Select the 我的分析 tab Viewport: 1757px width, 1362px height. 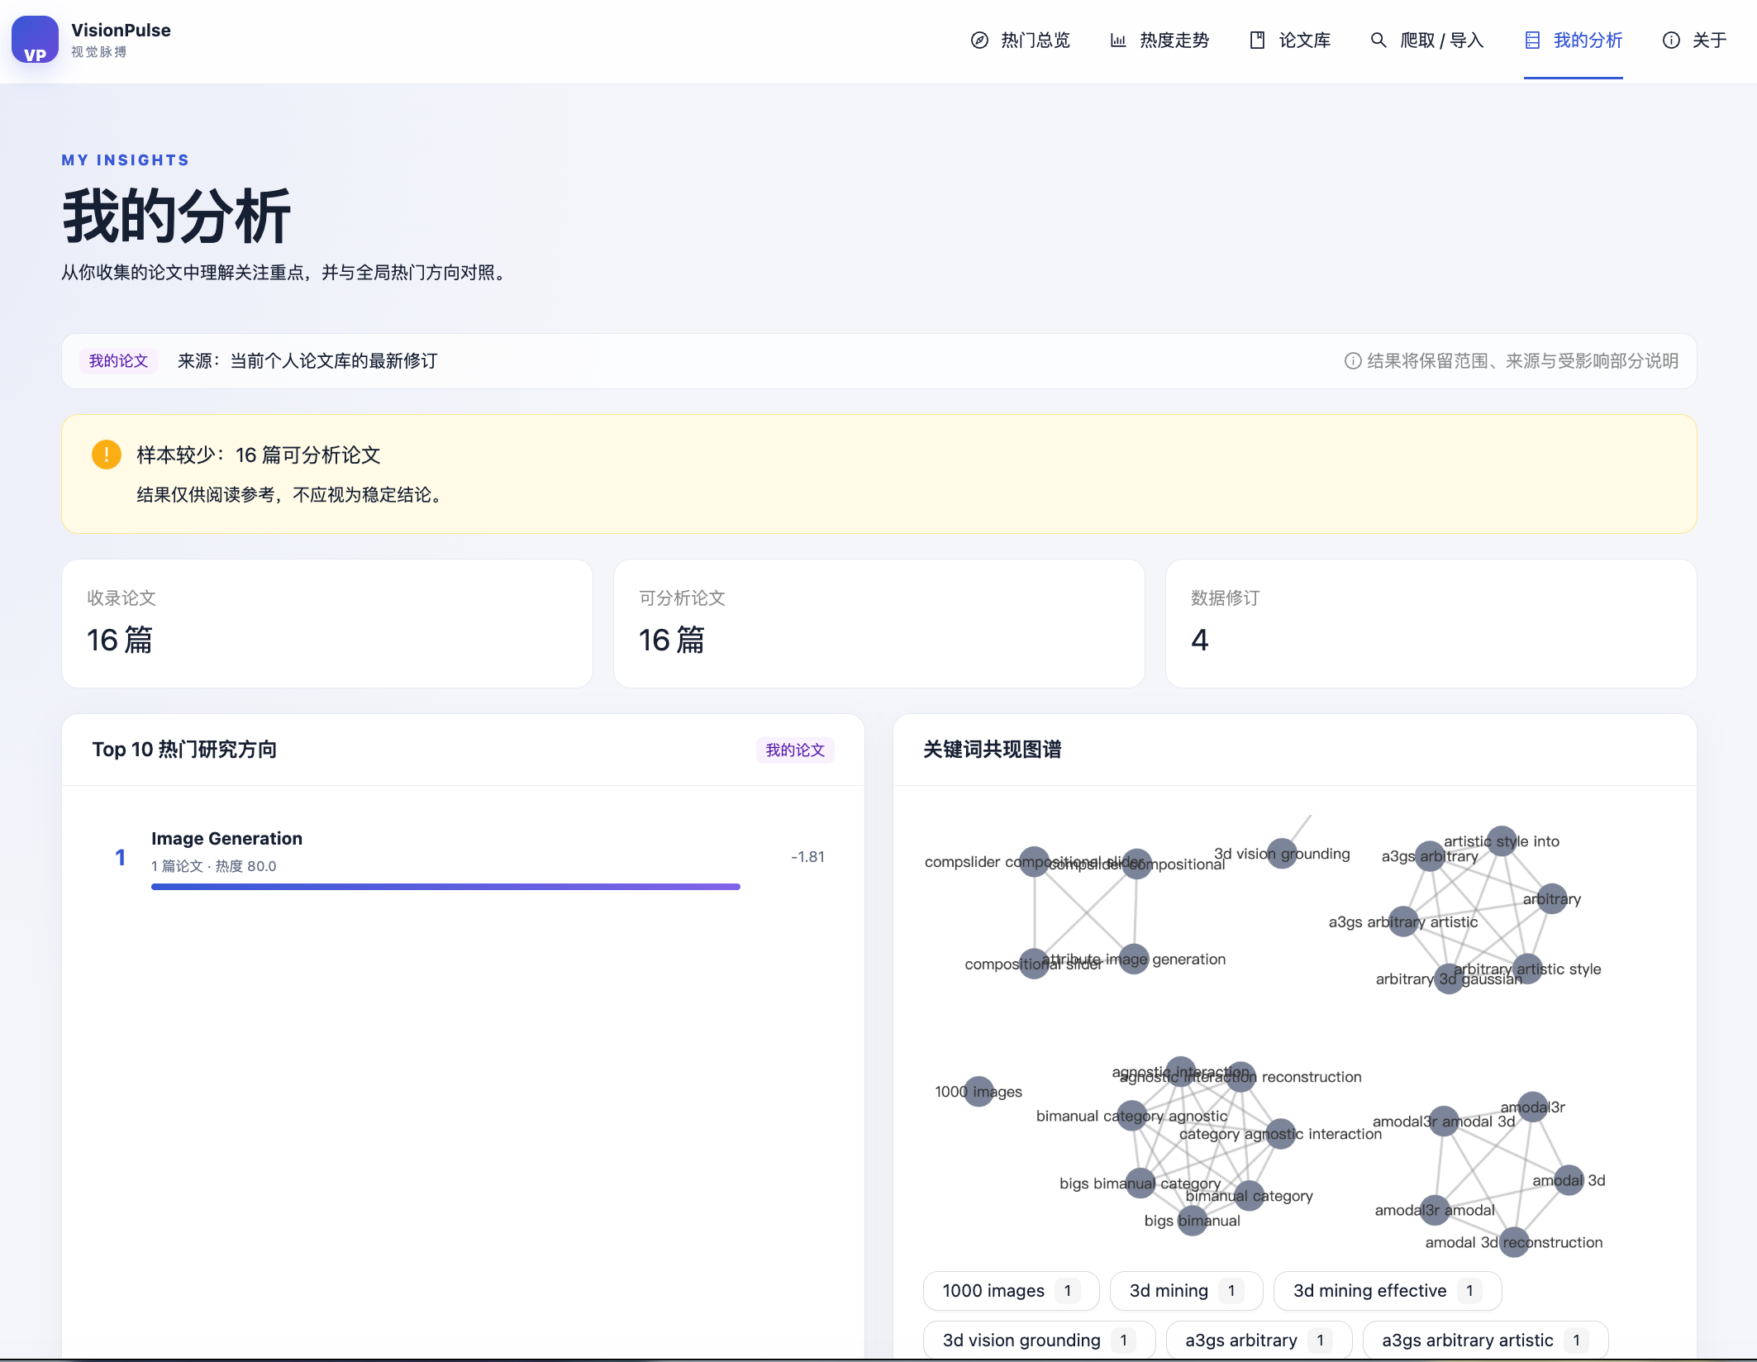pyautogui.click(x=1574, y=40)
